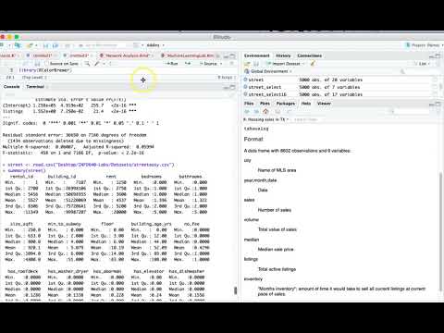The width and height of the screenshot is (444, 333).
Task: Open the Files tab
Action: point(249,104)
